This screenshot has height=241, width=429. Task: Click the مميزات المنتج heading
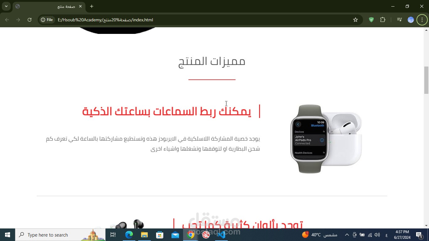tap(212, 61)
